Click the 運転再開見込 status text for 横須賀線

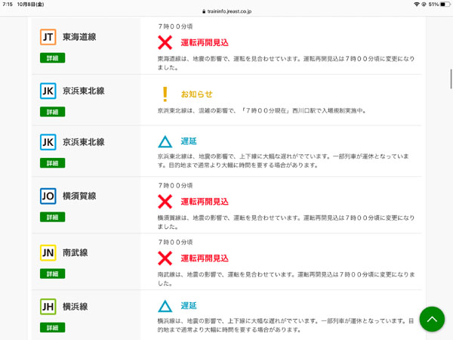(205, 202)
